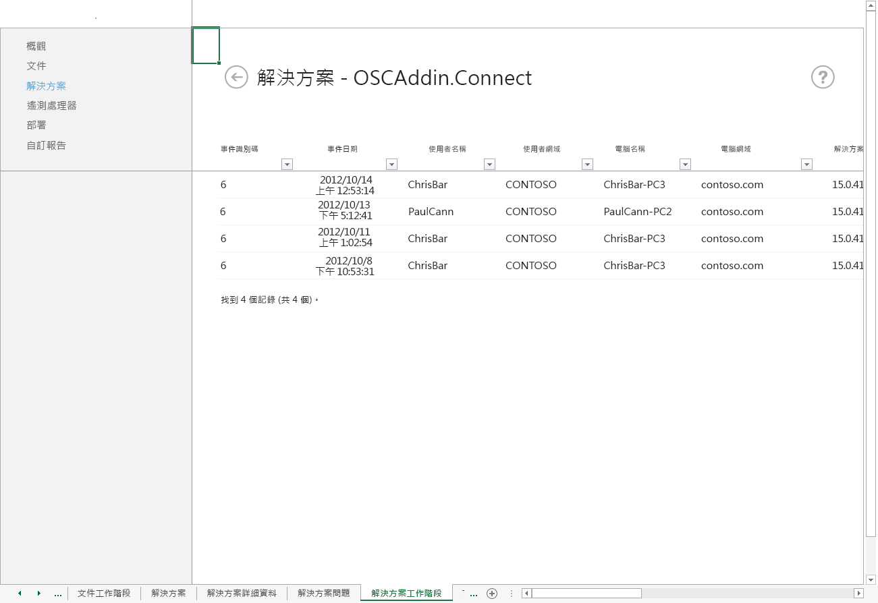Open filter dropdown for 事件日期
This screenshot has width=878, height=603.
click(391, 164)
